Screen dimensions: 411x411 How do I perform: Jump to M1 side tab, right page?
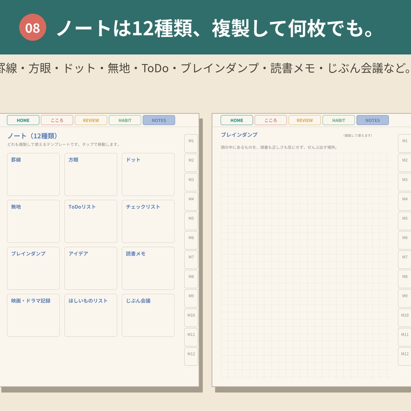point(405,143)
